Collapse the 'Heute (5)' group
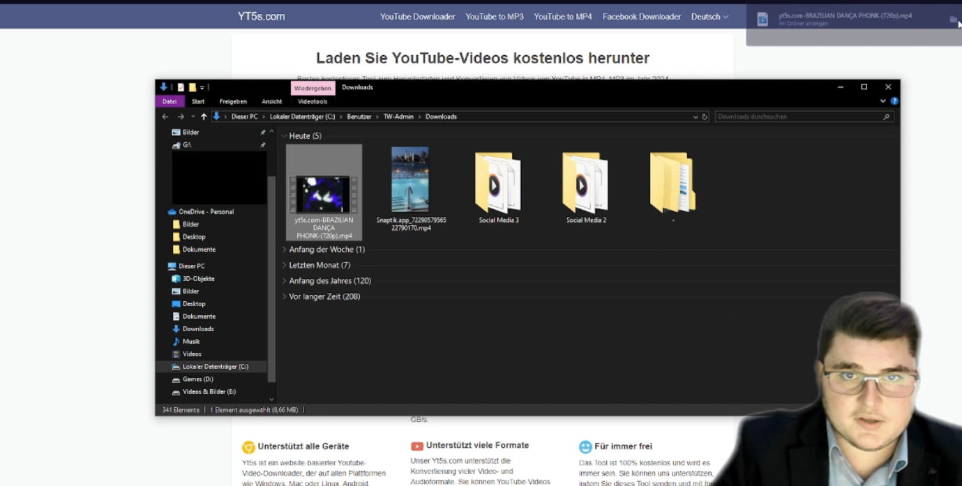The width and height of the screenshot is (962, 486). [x=285, y=136]
